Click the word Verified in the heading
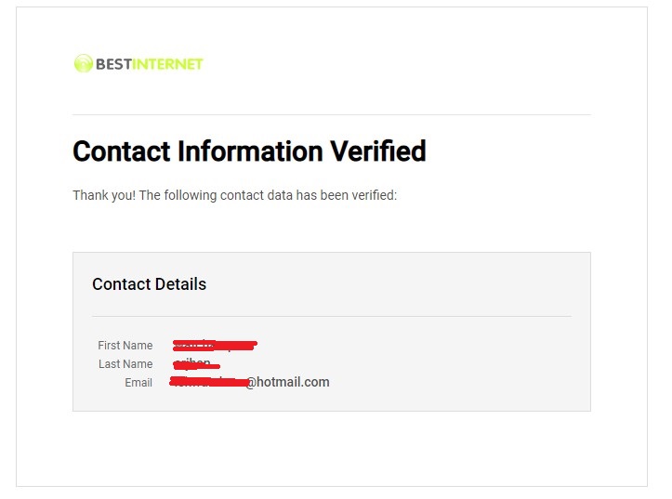This screenshot has height=499, width=672. tap(378, 151)
